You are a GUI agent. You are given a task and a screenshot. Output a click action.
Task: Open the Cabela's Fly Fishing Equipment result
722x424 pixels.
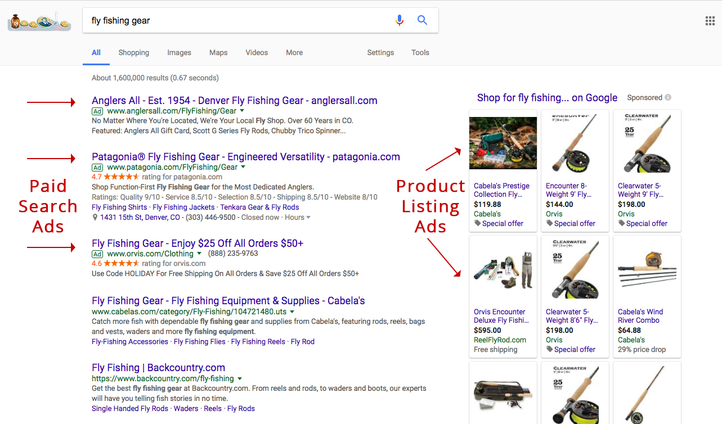click(x=228, y=301)
